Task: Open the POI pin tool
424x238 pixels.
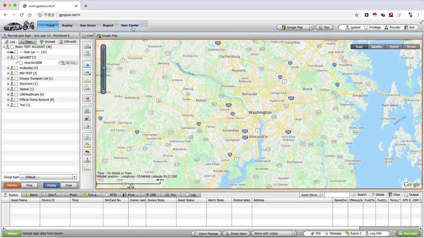Action: pyautogui.click(x=315, y=233)
